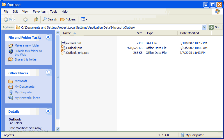Click the My Network Places sidebar icon

point(11,98)
